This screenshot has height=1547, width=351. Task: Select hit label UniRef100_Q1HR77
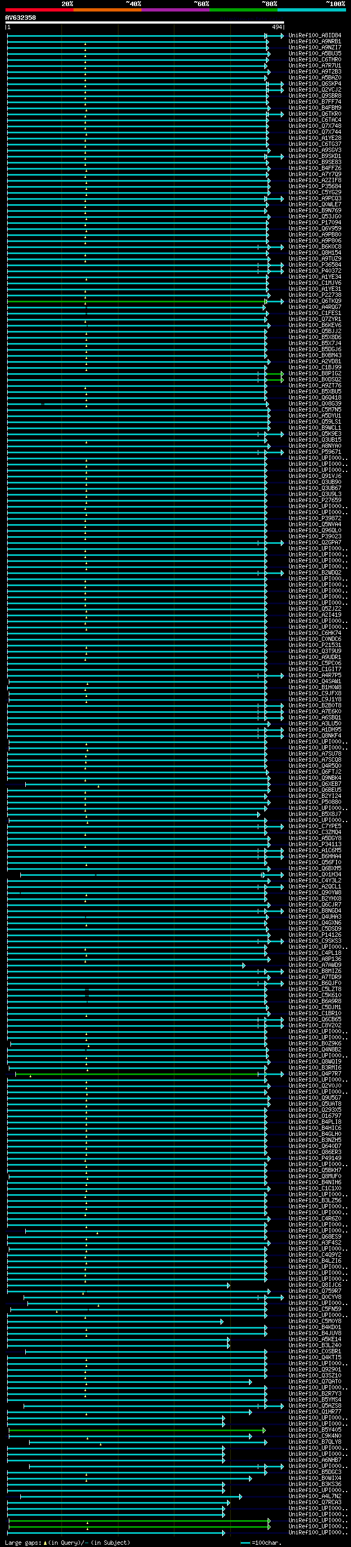[315, 1411]
